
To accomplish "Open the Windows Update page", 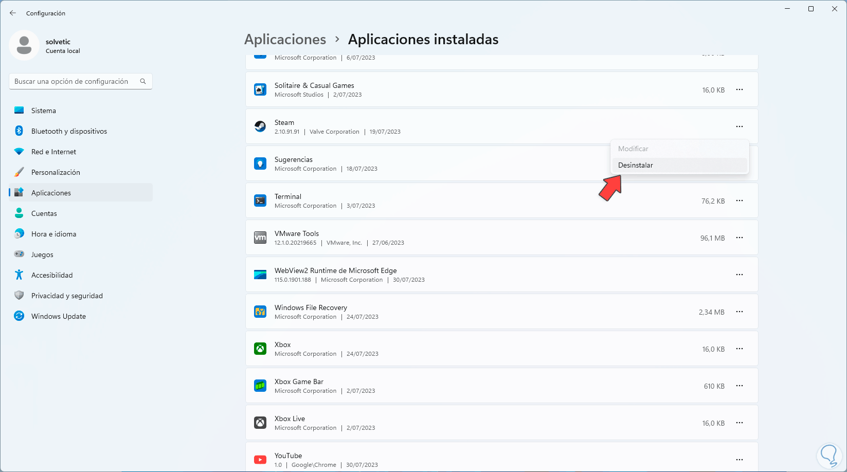I will click(81, 316).
